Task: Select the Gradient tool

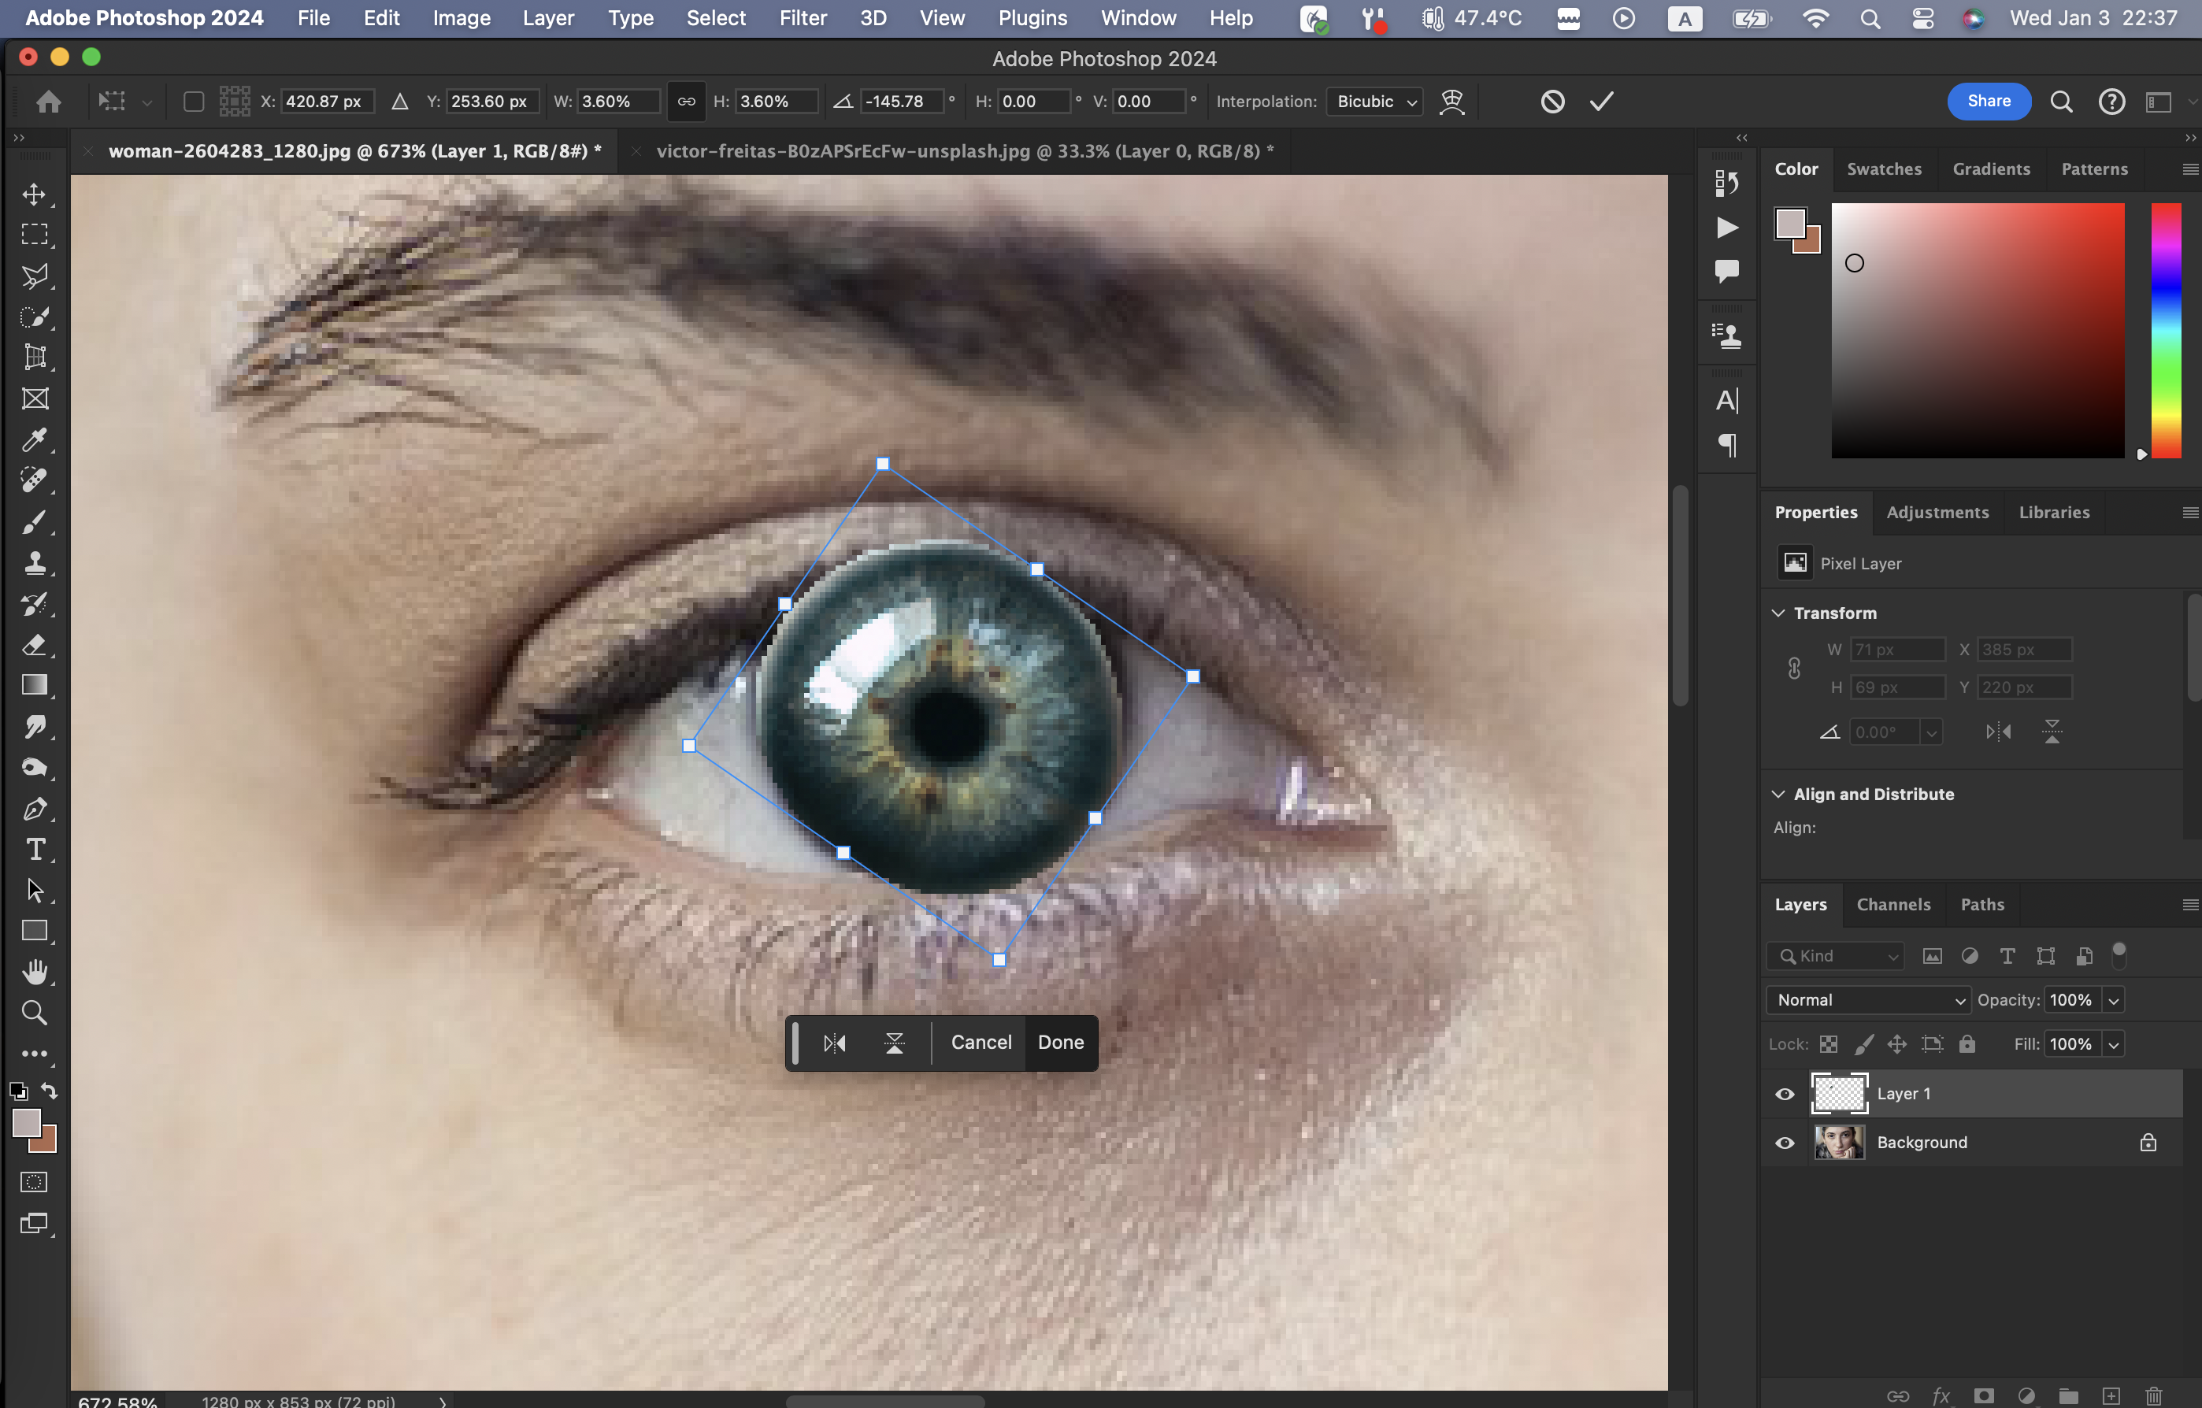Action: coord(35,686)
